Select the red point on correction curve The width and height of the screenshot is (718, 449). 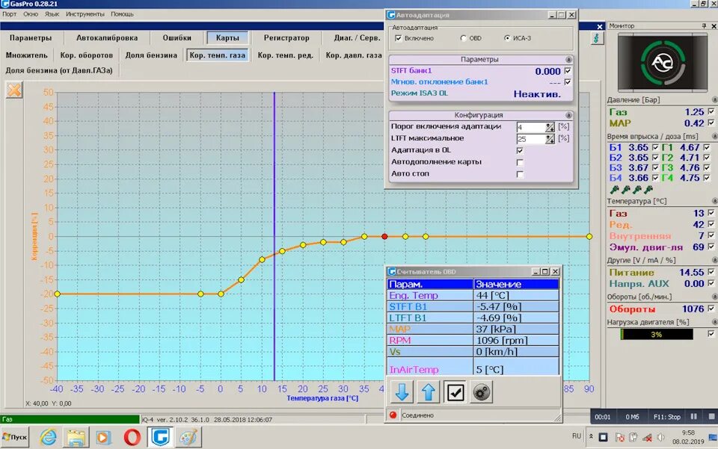click(384, 236)
